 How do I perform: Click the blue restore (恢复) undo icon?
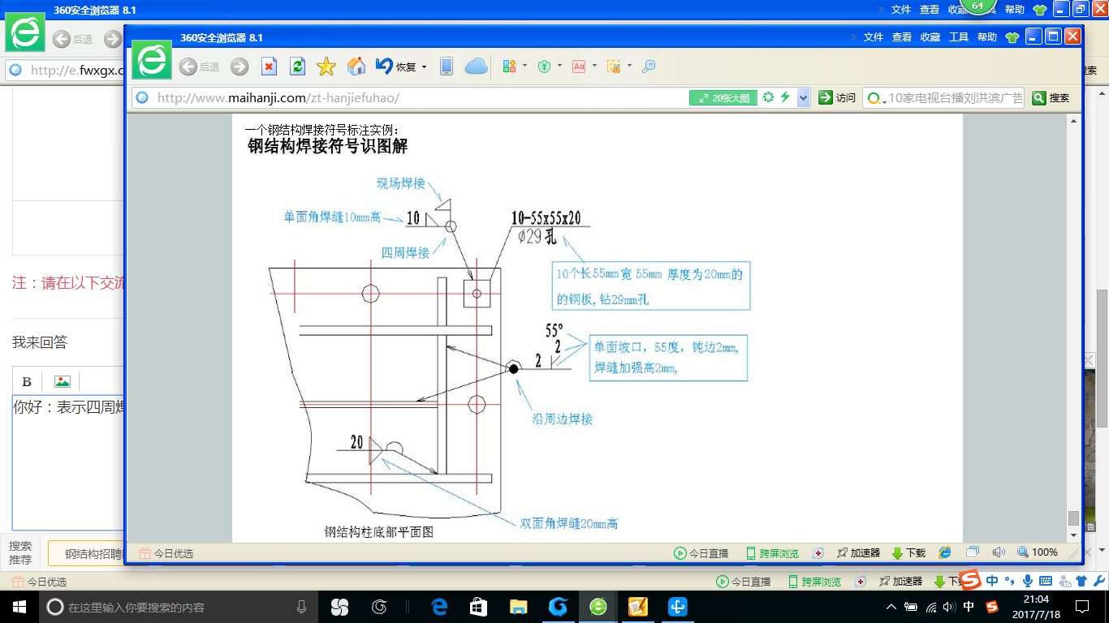tap(384, 66)
